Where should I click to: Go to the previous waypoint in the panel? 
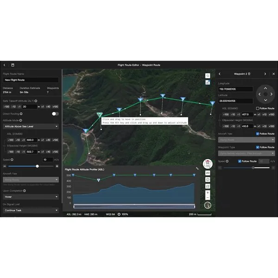[x=220, y=74]
